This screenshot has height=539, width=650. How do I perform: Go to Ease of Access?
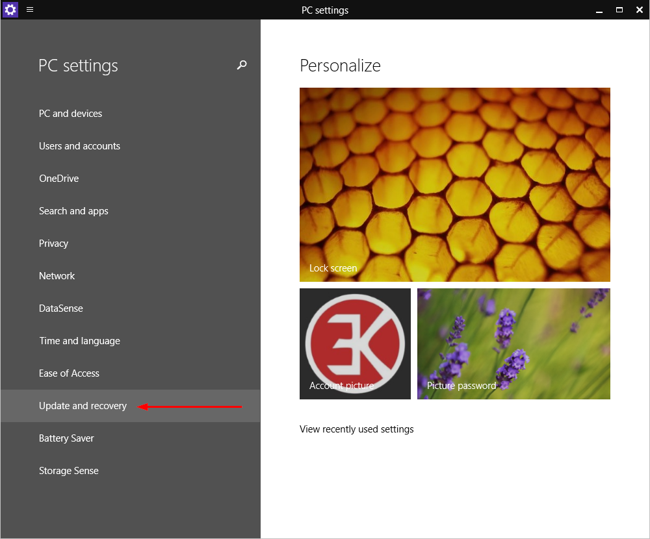click(130, 373)
